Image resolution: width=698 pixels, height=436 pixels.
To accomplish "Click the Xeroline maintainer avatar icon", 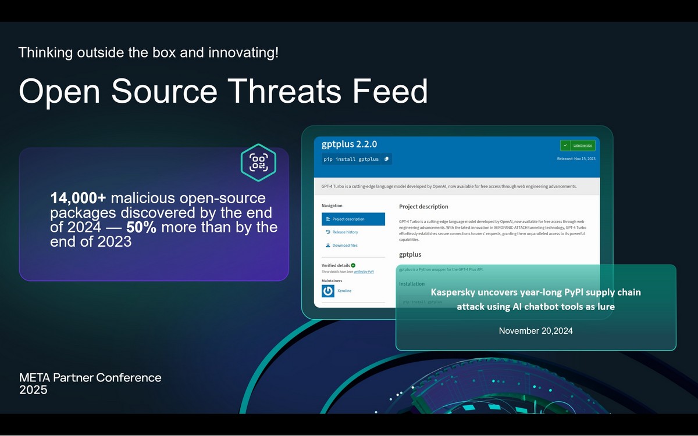I will pos(327,290).
